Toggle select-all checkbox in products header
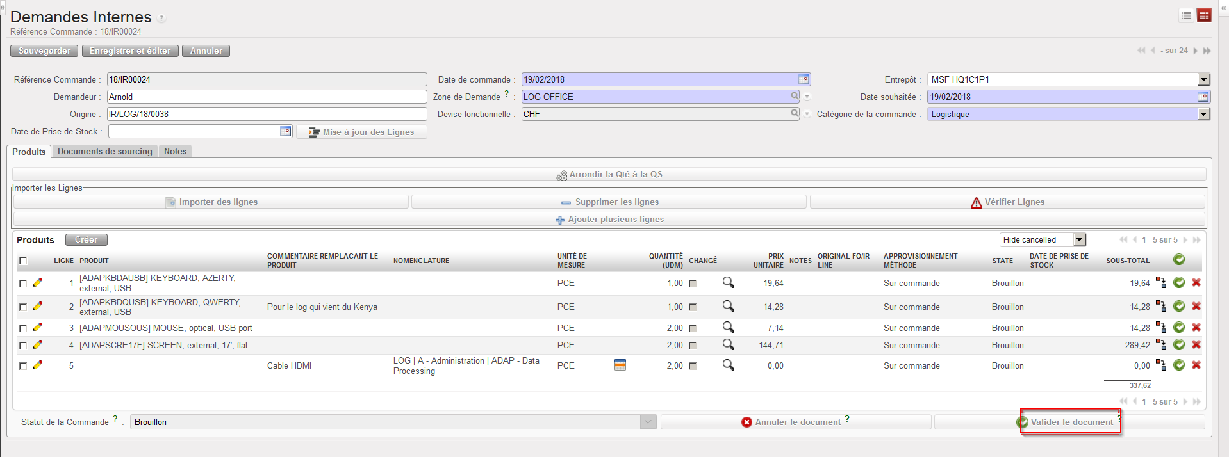Viewport: 1229px width, 457px height. 23,261
